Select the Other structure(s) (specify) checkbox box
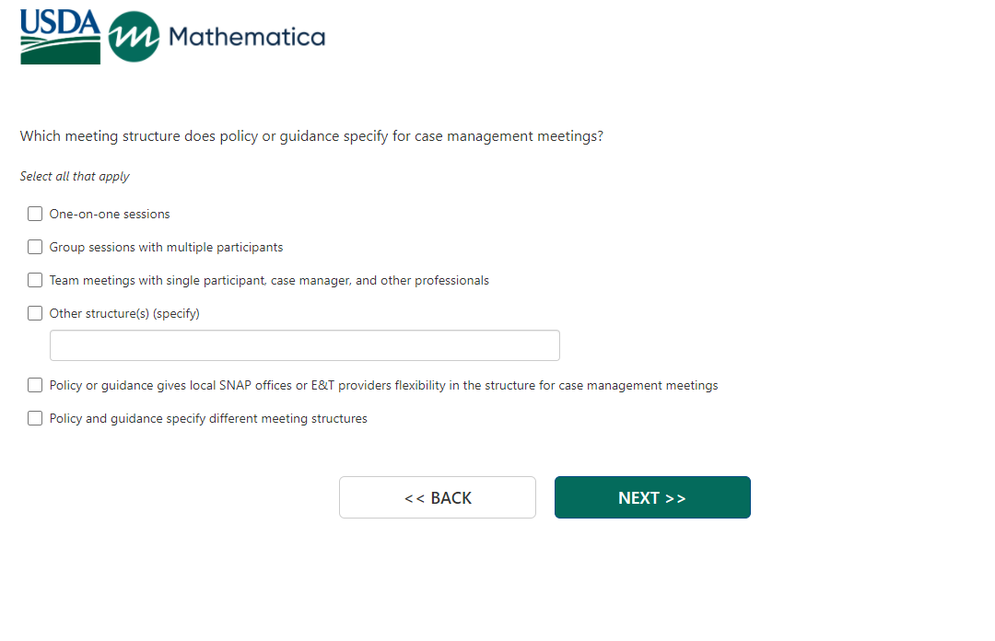The width and height of the screenshot is (995, 641). [35, 313]
